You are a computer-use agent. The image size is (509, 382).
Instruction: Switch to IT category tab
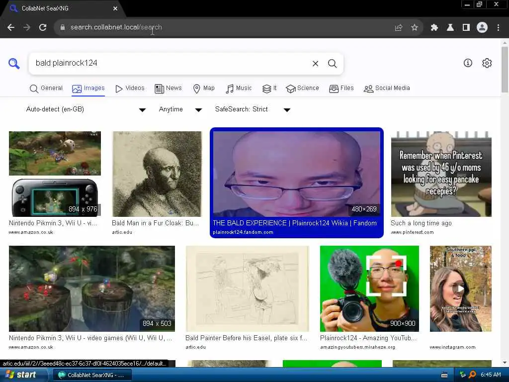269,89
